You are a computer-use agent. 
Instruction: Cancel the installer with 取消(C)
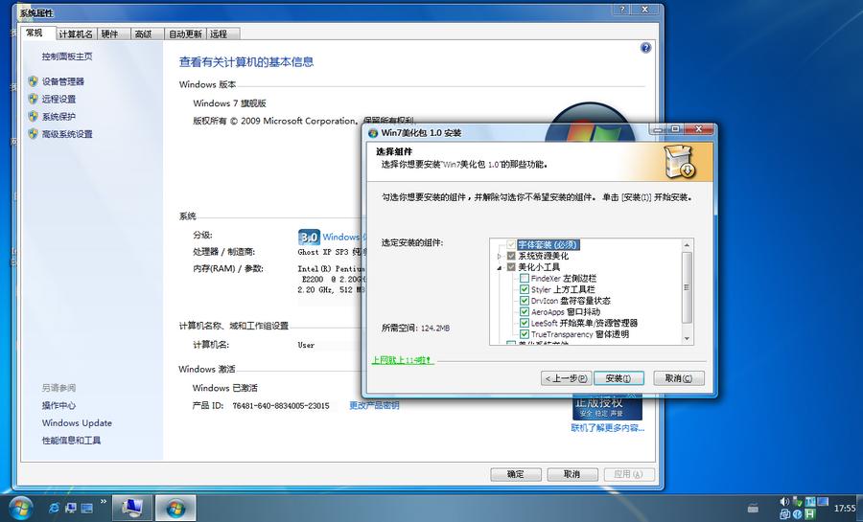(679, 378)
